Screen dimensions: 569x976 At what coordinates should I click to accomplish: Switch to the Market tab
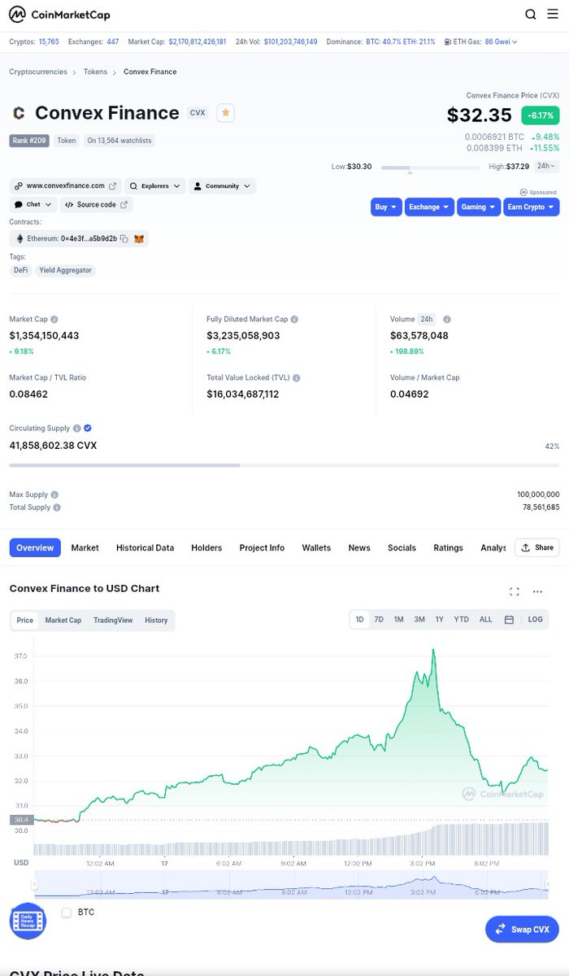tap(85, 547)
